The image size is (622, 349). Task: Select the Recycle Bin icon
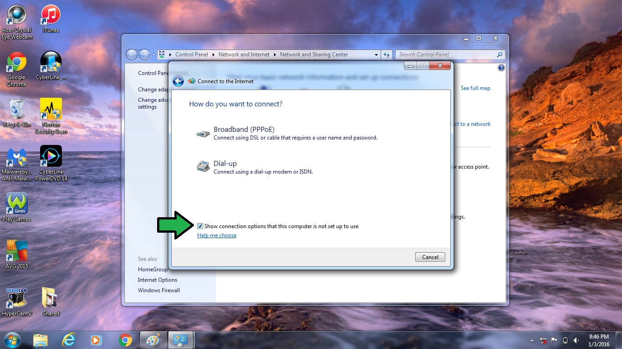click(17, 113)
